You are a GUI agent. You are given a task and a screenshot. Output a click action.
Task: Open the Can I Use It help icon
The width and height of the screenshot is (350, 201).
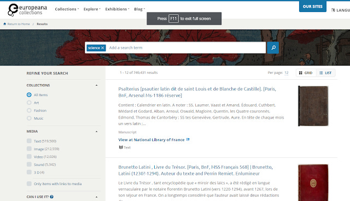click(x=51, y=197)
